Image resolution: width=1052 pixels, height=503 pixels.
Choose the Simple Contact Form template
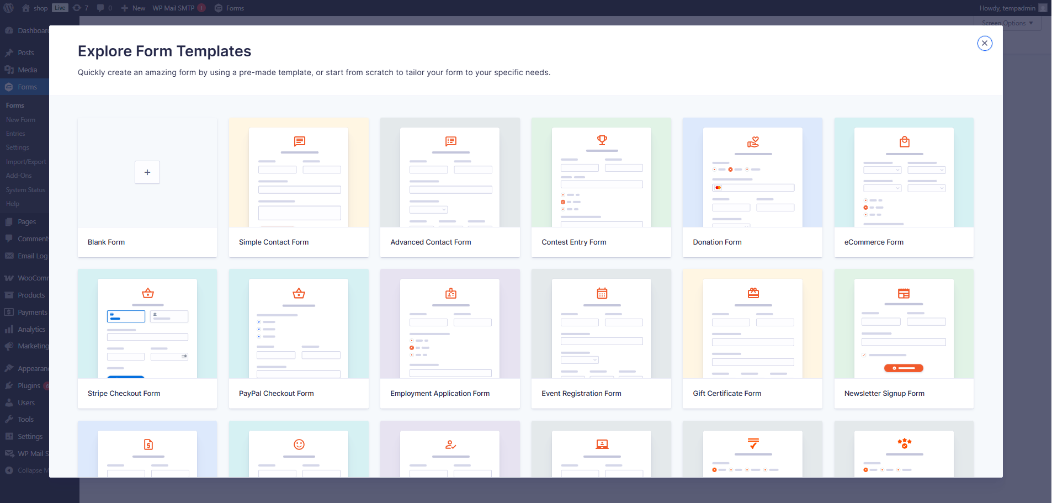point(299,187)
